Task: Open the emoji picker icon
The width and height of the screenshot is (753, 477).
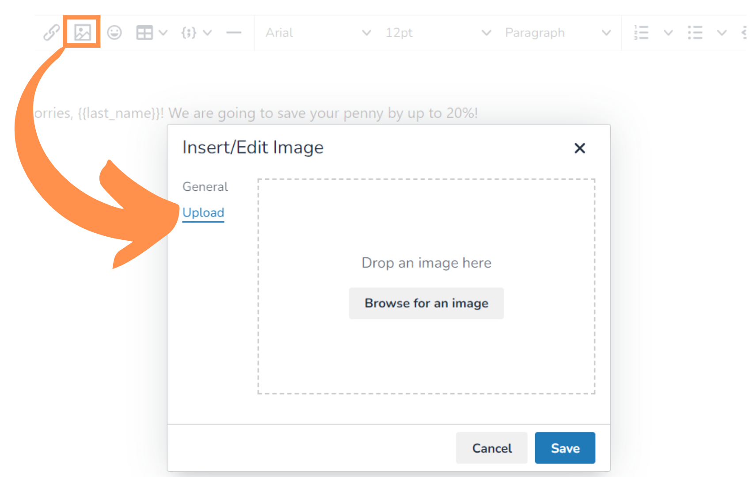Action: 114,33
